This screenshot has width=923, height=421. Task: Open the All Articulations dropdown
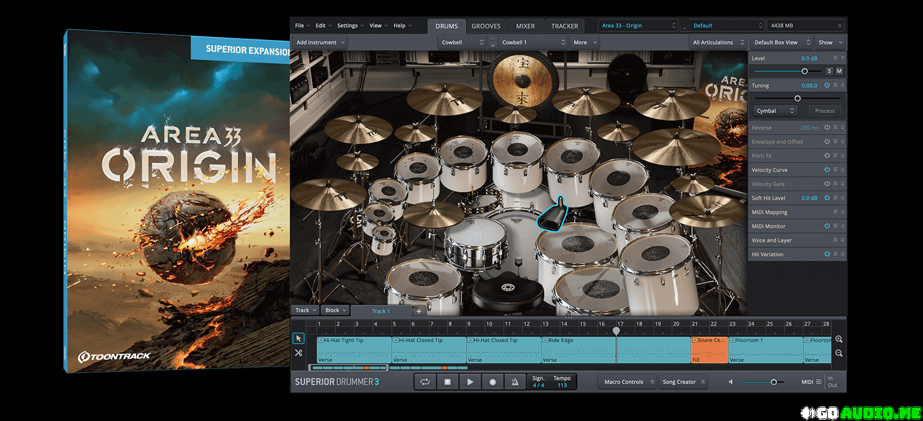pos(717,42)
